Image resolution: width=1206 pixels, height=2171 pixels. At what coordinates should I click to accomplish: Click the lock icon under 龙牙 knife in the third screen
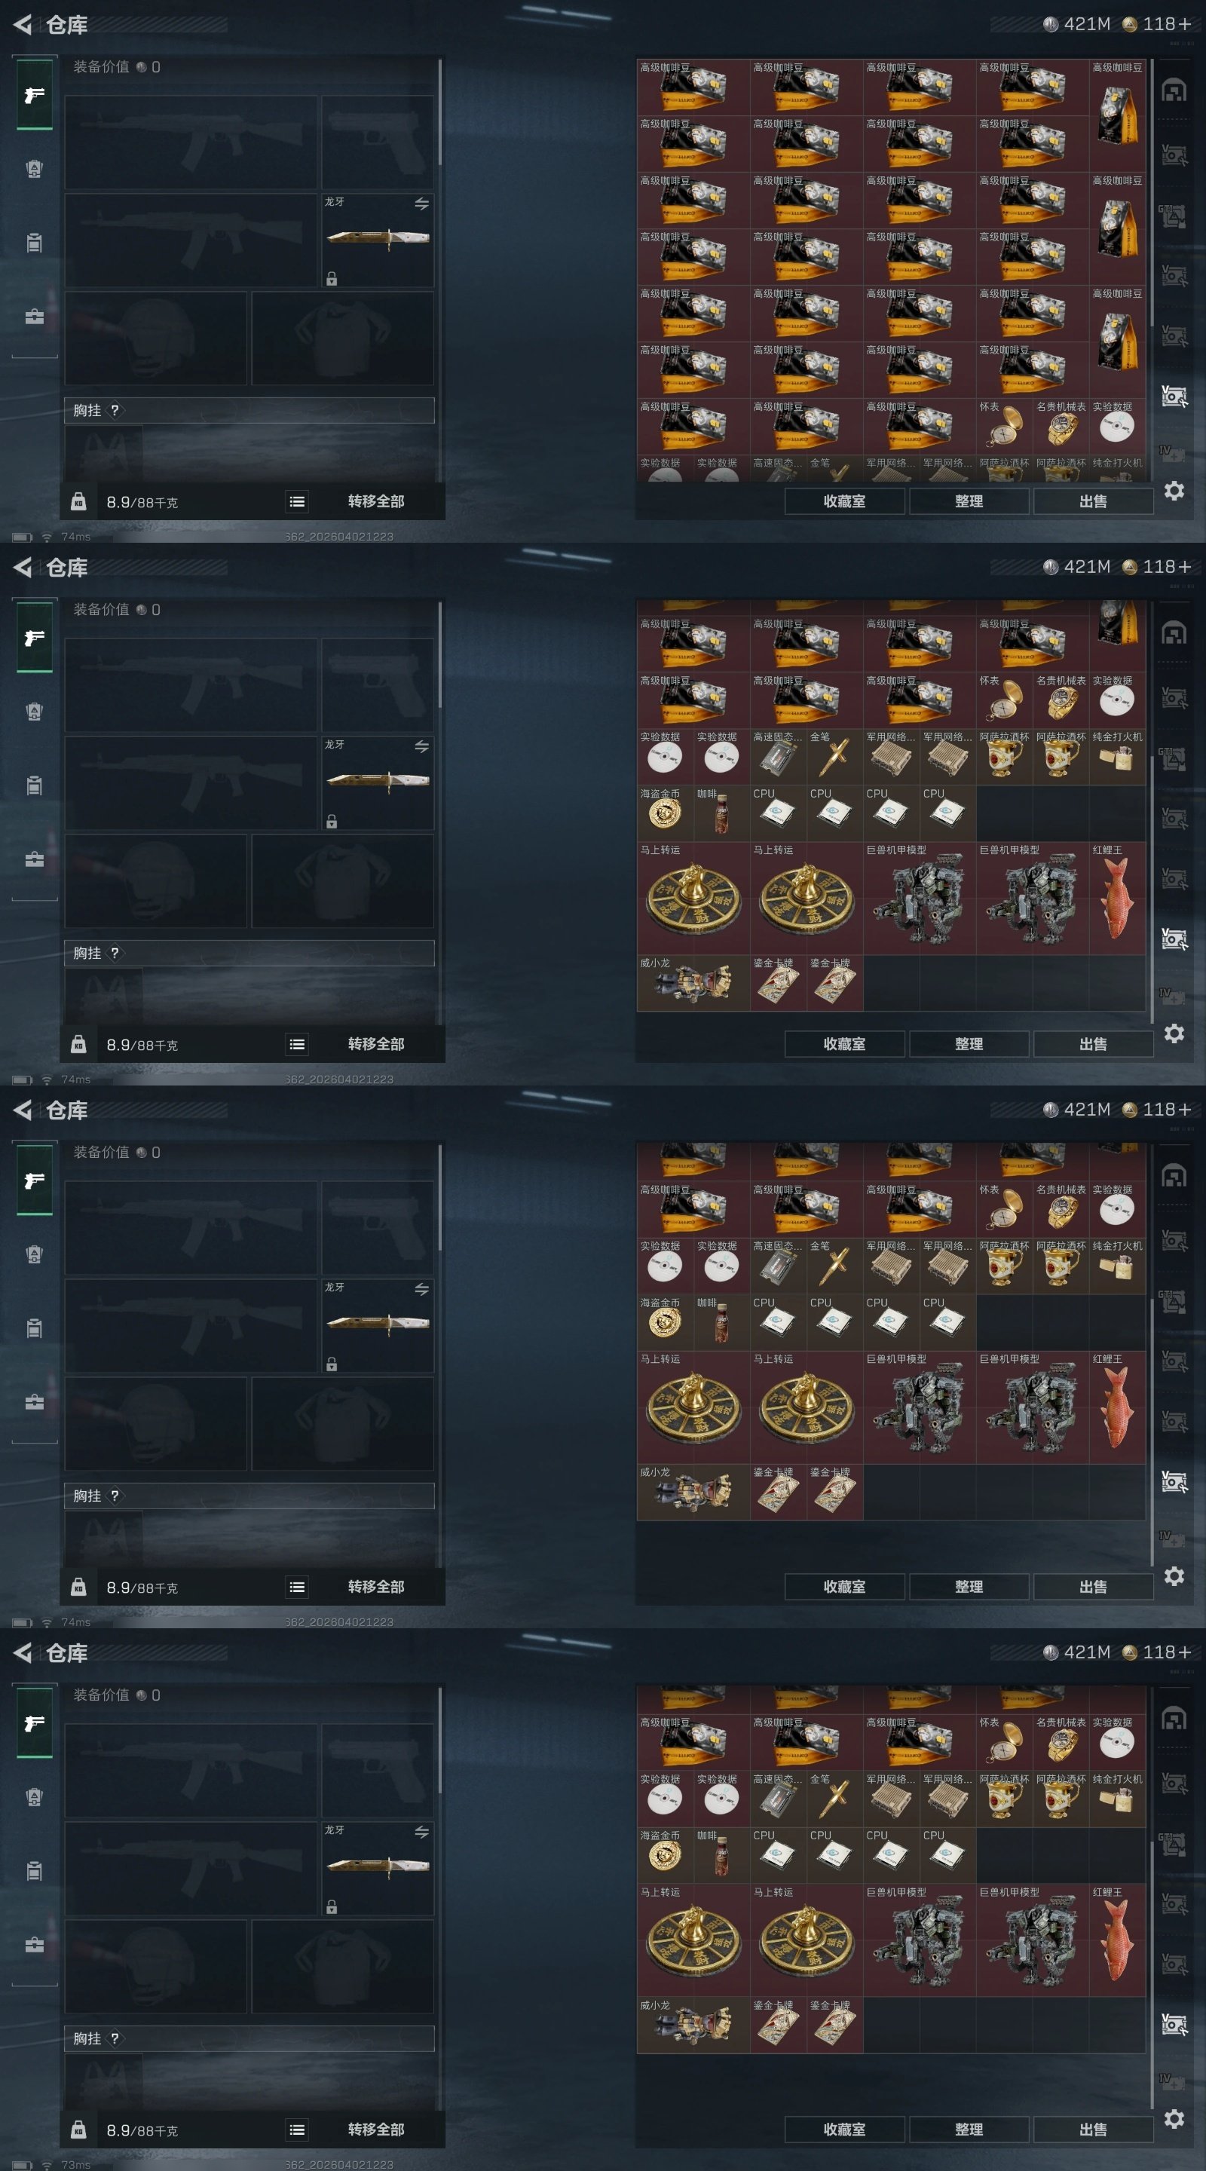point(332,1364)
